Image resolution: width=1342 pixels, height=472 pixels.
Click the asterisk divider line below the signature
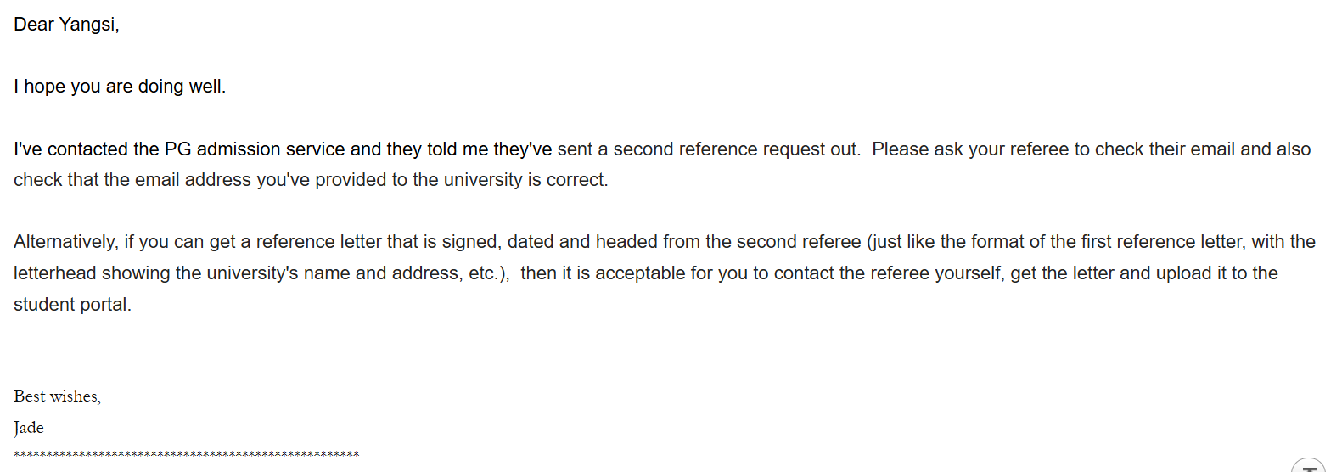click(x=186, y=454)
